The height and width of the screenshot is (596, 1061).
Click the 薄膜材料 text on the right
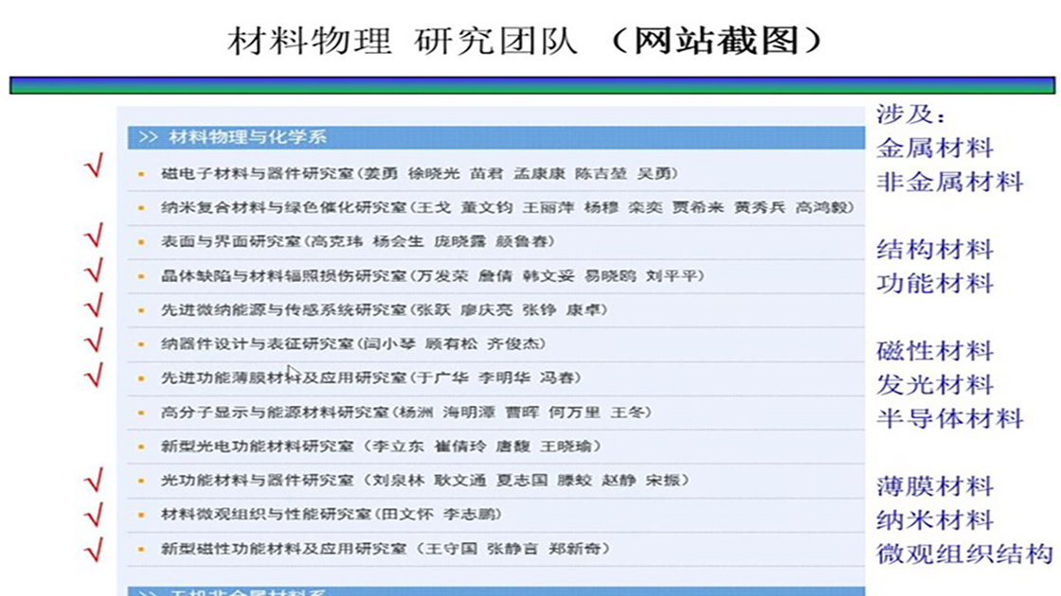click(x=935, y=486)
